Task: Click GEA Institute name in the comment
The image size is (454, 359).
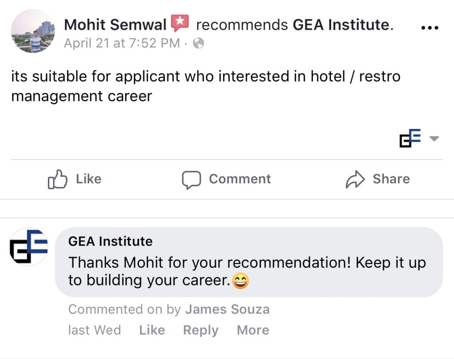Action: coord(110,242)
